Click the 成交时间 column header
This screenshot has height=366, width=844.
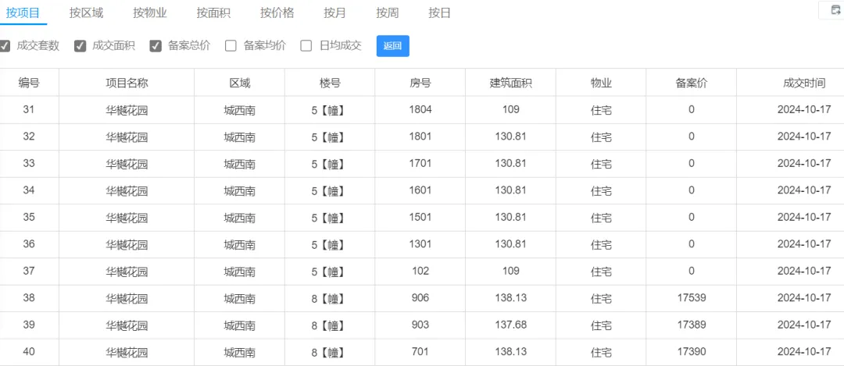[x=804, y=83]
